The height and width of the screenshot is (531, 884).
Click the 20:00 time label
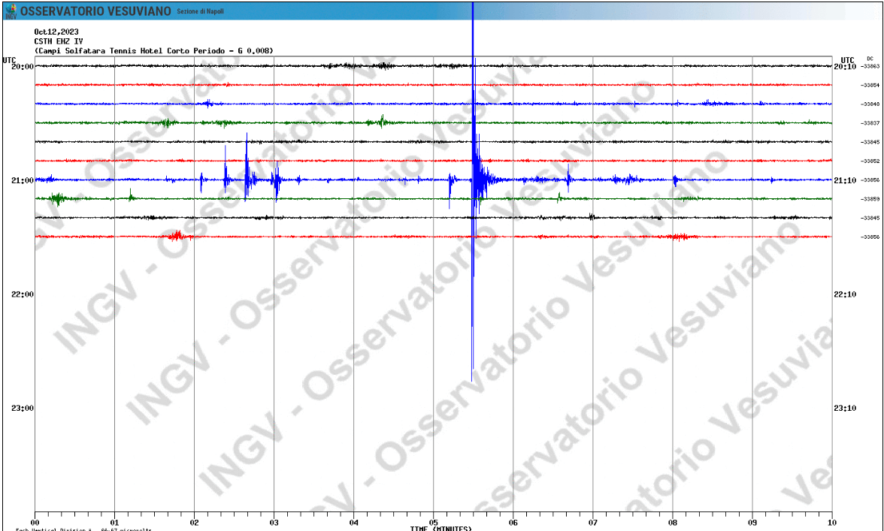tap(23, 66)
